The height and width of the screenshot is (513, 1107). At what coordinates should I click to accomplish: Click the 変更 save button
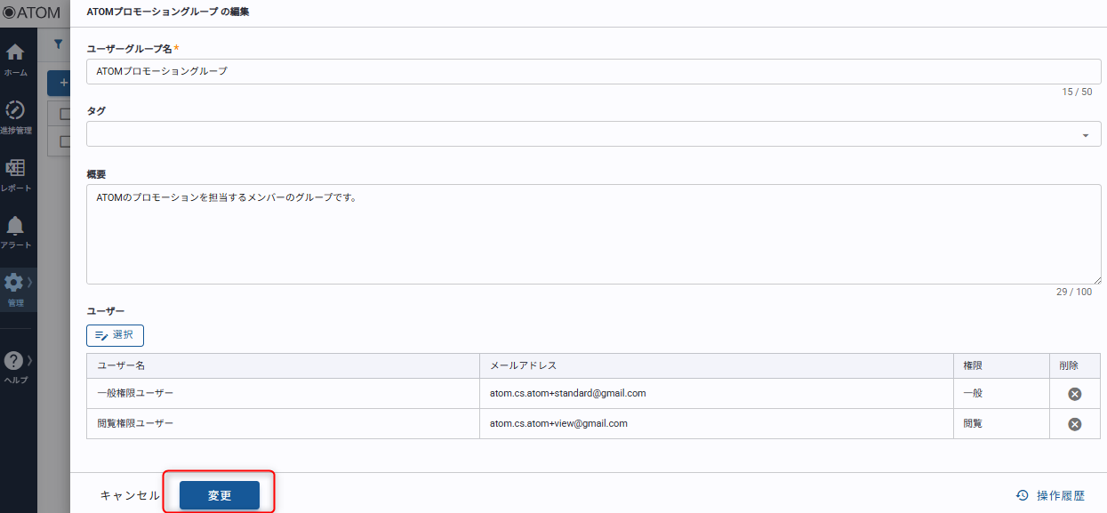point(220,495)
